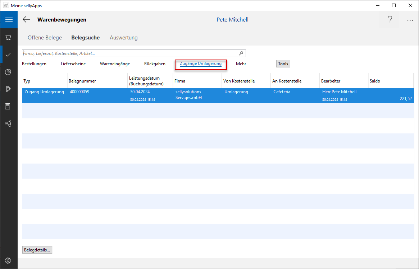Go back with the arrow icon
This screenshot has height=269, width=419.
(x=26, y=20)
